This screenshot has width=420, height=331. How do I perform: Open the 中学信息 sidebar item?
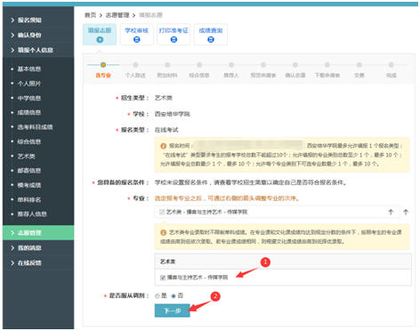pos(29,98)
